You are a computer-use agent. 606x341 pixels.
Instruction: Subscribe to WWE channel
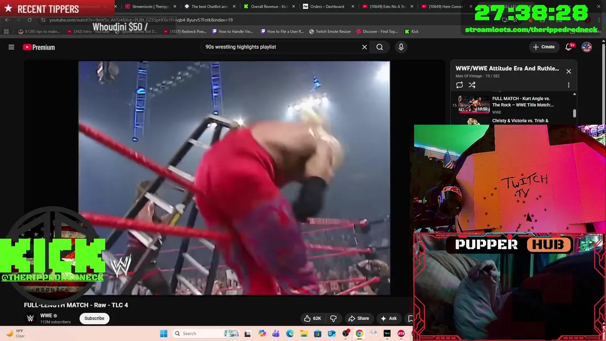pos(94,318)
